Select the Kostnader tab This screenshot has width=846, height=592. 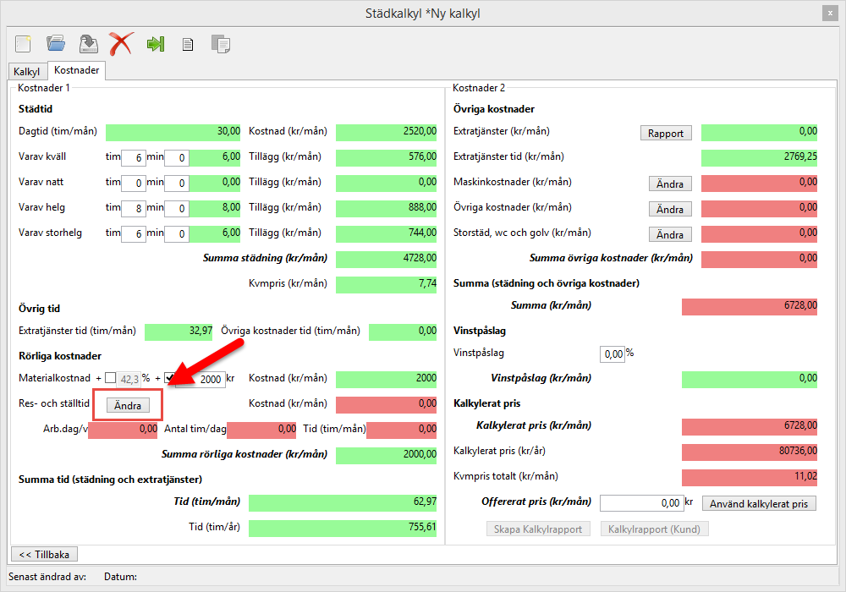[x=76, y=71]
